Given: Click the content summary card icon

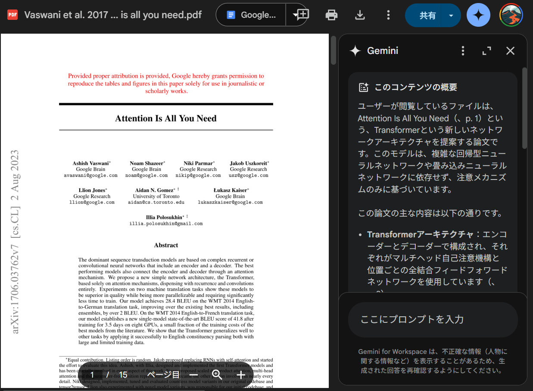Looking at the screenshot, I should pyautogui.click(x=365, y=87).
